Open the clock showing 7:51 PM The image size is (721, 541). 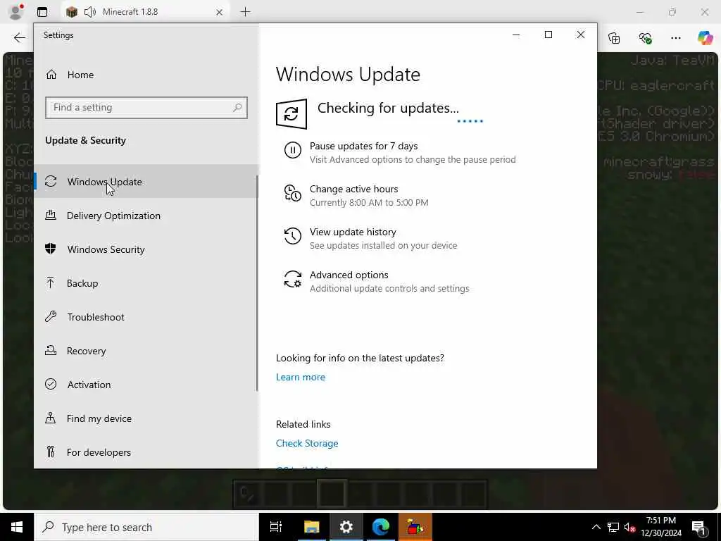click(661, 527)
